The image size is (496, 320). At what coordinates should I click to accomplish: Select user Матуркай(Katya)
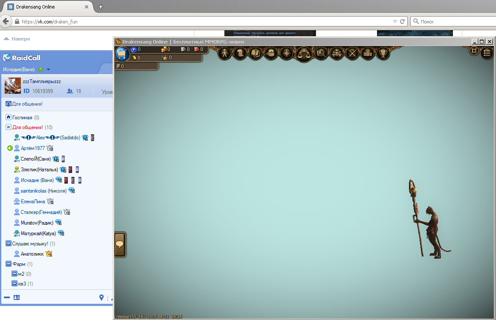pyautogui.click(x=38, y=234)
